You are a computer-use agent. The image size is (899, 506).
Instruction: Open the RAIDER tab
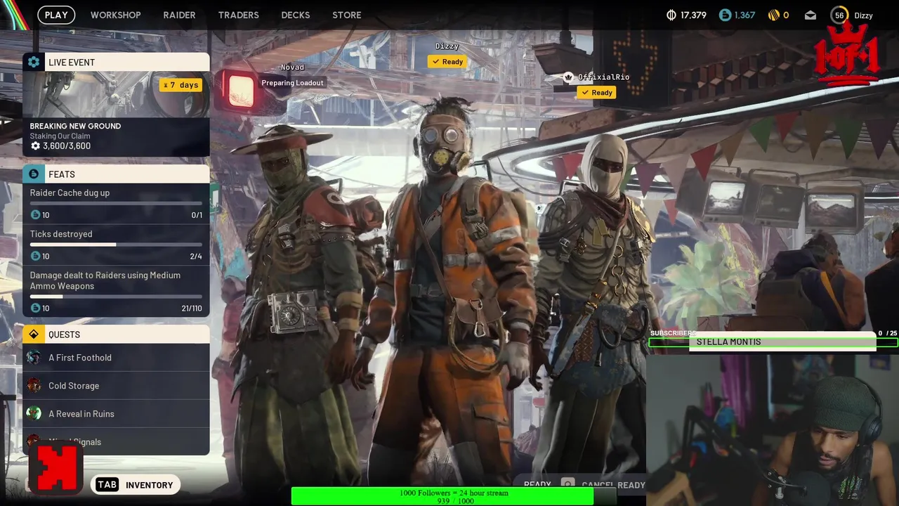179,15
